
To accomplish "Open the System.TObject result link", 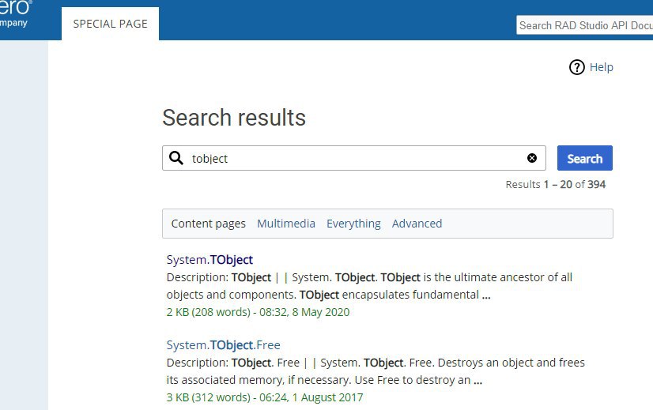I will pyautogui.click(x=209, y=260).
